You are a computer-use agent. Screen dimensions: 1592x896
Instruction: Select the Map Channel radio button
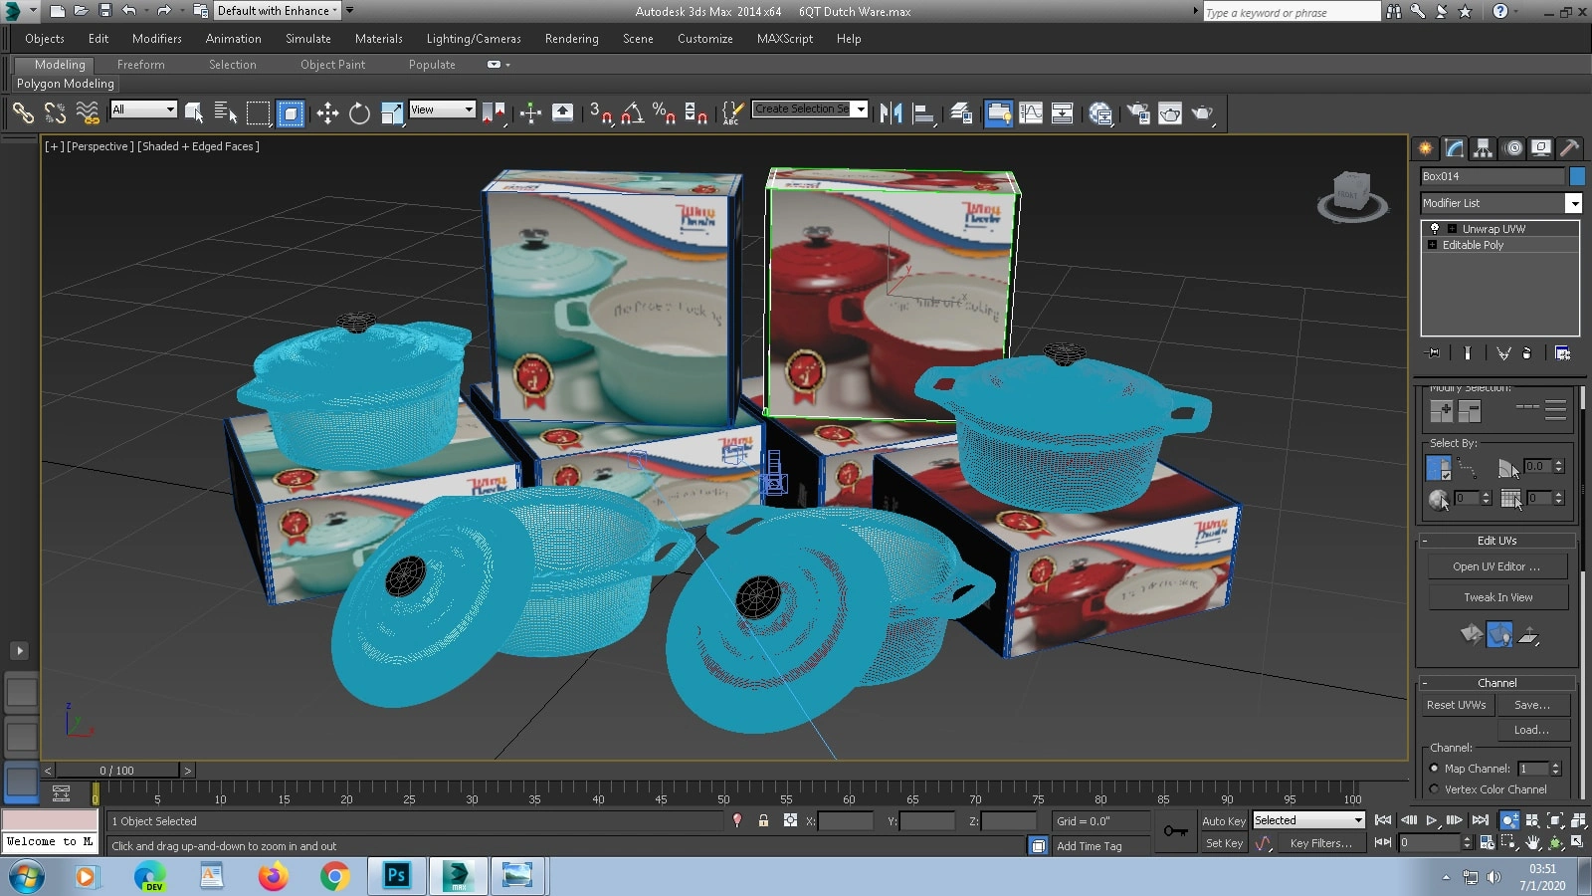1434,769
